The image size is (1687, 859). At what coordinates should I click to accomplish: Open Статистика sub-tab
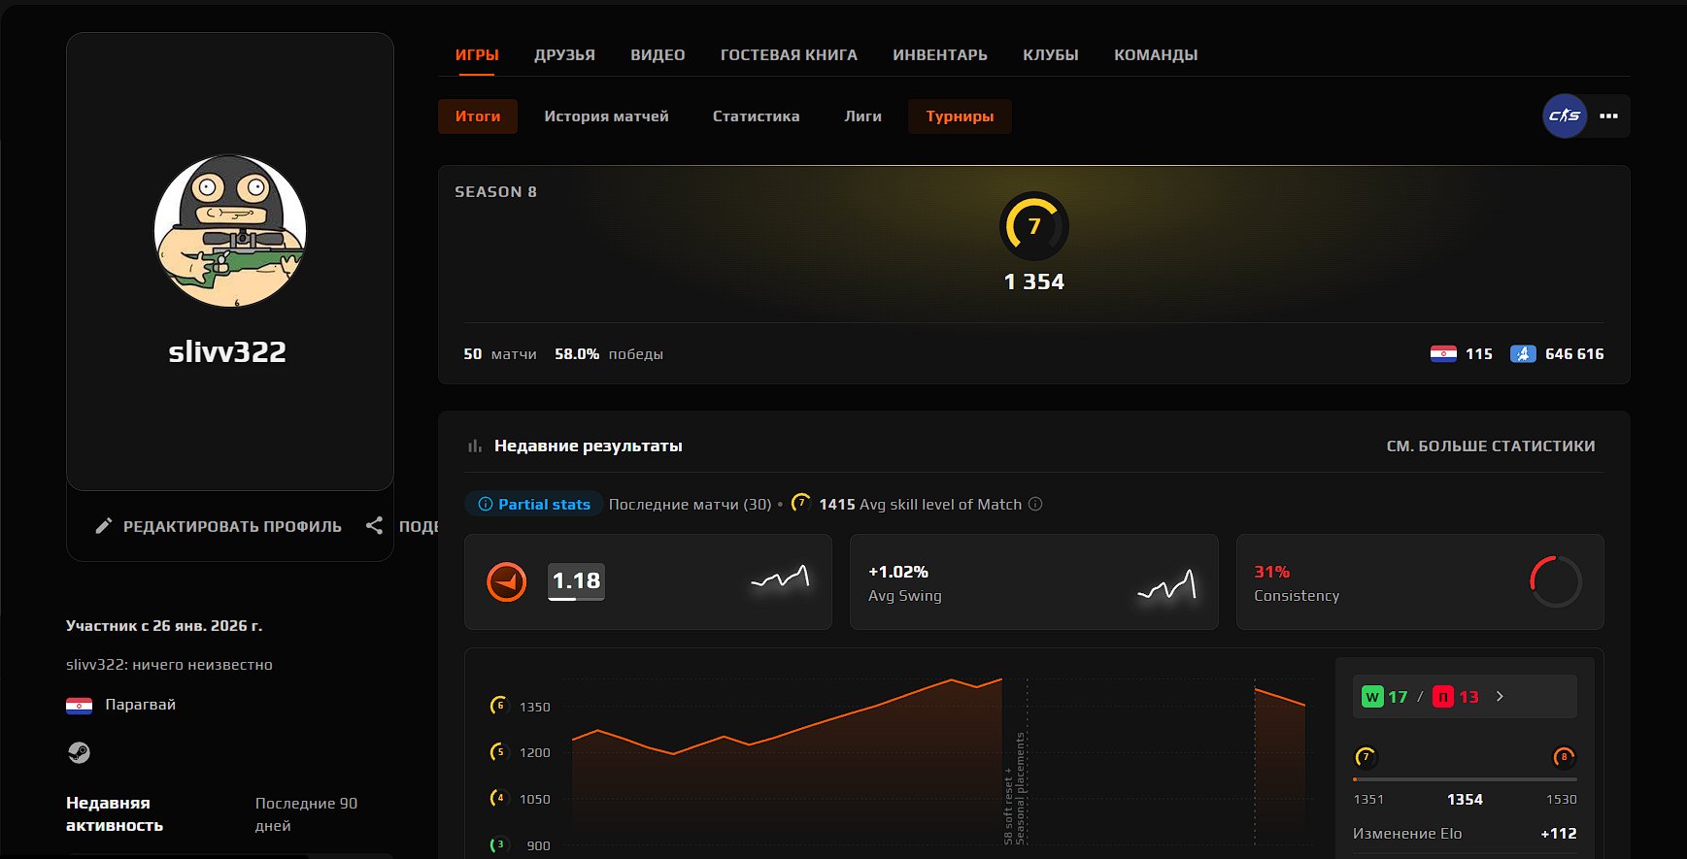(x=757, y=116)
